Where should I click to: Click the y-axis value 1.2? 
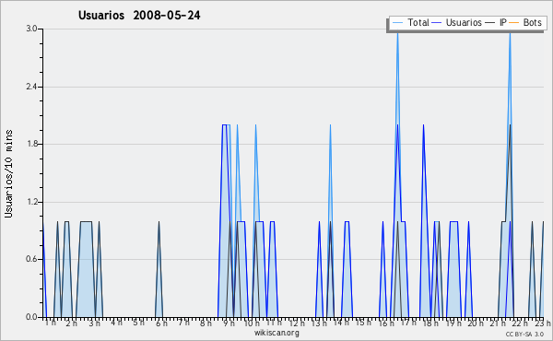click(x=31, y=202)
